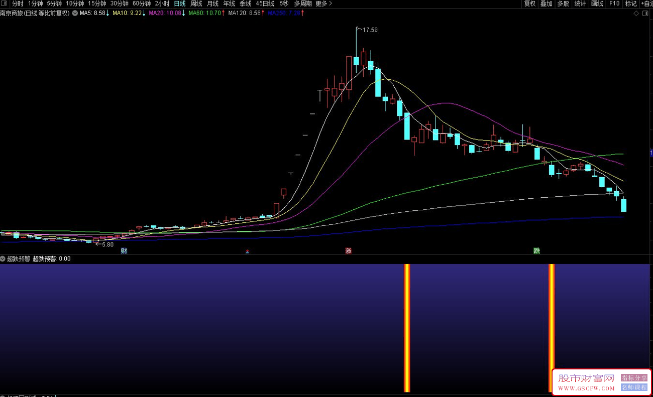Select the 45日线 period
Viewport: 653px width, 397px height.
[265, 4]
